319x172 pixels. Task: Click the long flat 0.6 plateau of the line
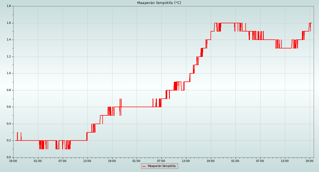point(137,107)
